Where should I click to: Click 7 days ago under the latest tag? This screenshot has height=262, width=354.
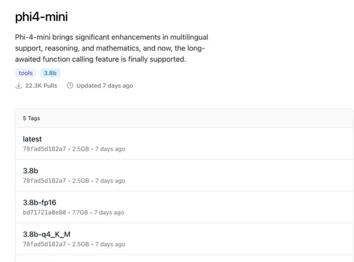[x=110, y=149]
